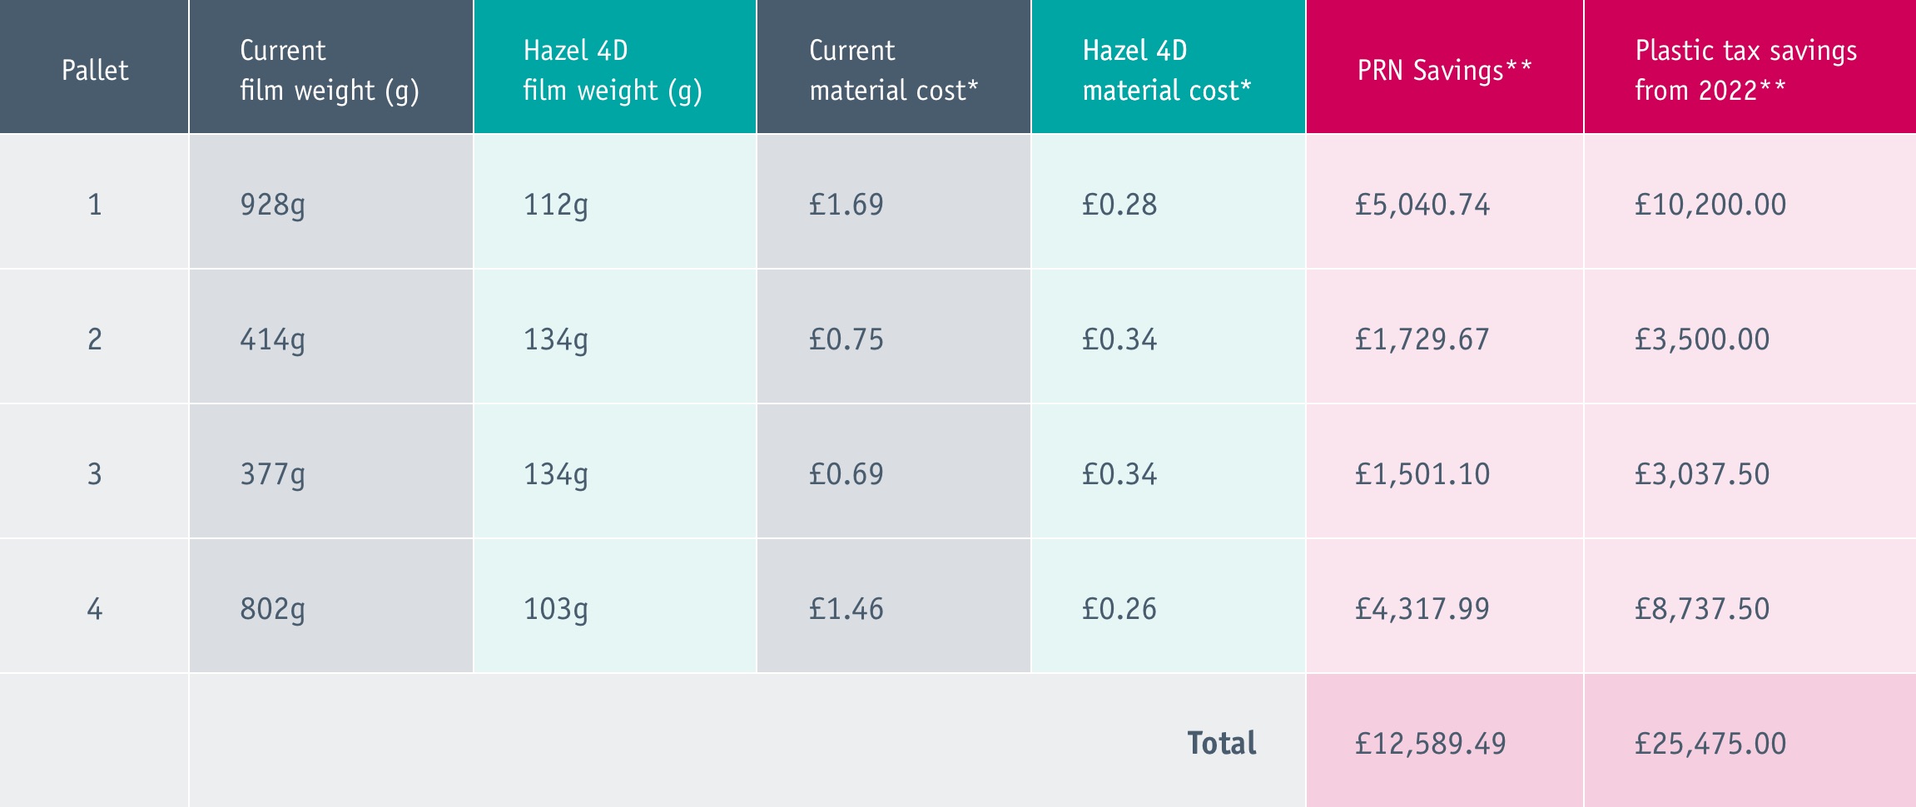Select the £4,317.99 PRN savings value
The width and height of the screenshot is (1916, 807).
coord(1422,609)
